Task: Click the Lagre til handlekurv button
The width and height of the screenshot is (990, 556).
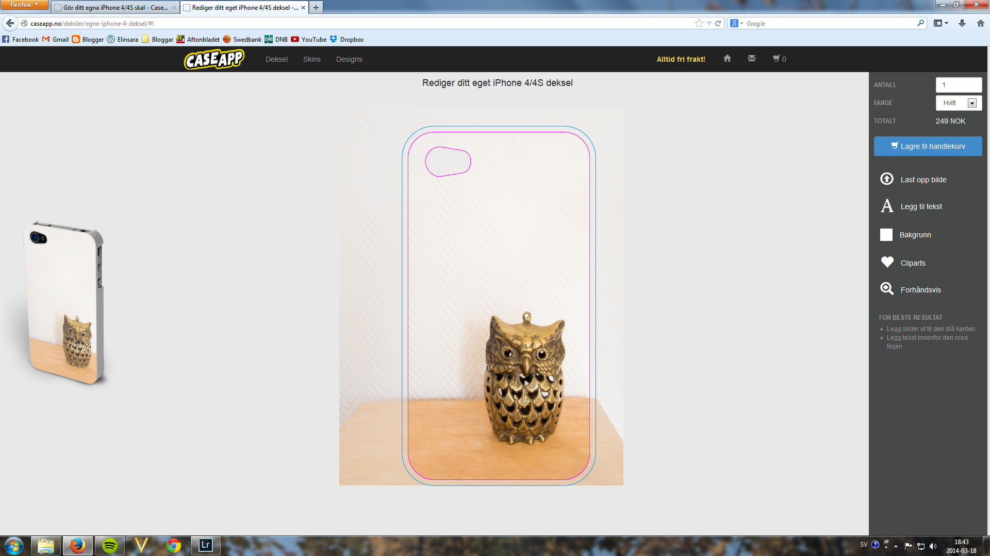Action: 928,146
